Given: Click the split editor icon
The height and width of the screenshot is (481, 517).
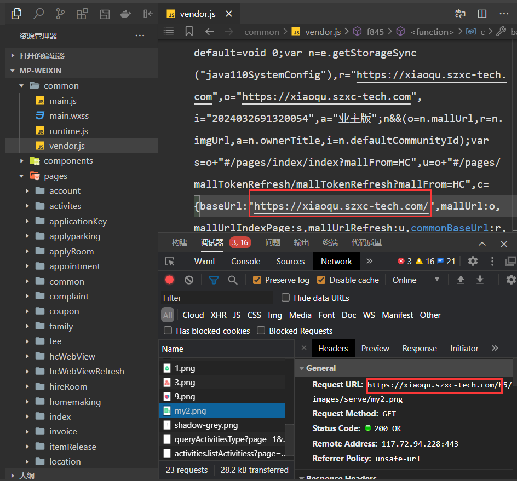Looking at the screenshot, I should (482, 14).
